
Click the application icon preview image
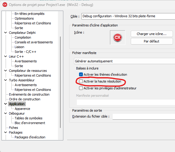(118, 37)
